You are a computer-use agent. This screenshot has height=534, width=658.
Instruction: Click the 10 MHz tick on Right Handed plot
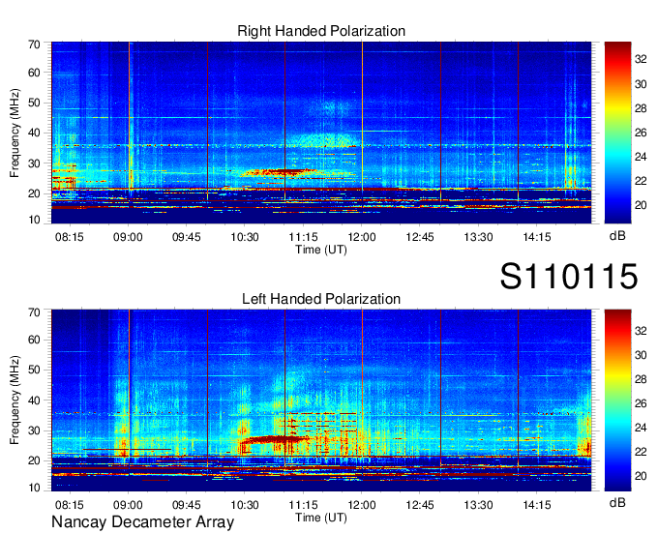click(x=34, y=220)
